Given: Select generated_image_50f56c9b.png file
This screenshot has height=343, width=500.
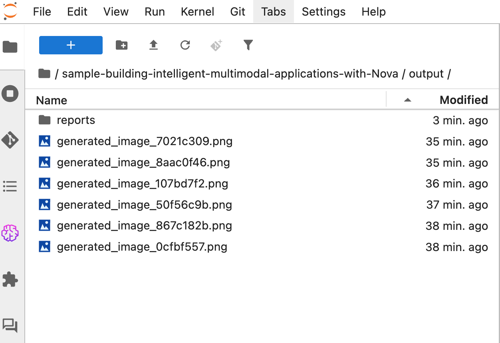Looking at the screenshot, I should pyautogui.click(x=144, y=205).
